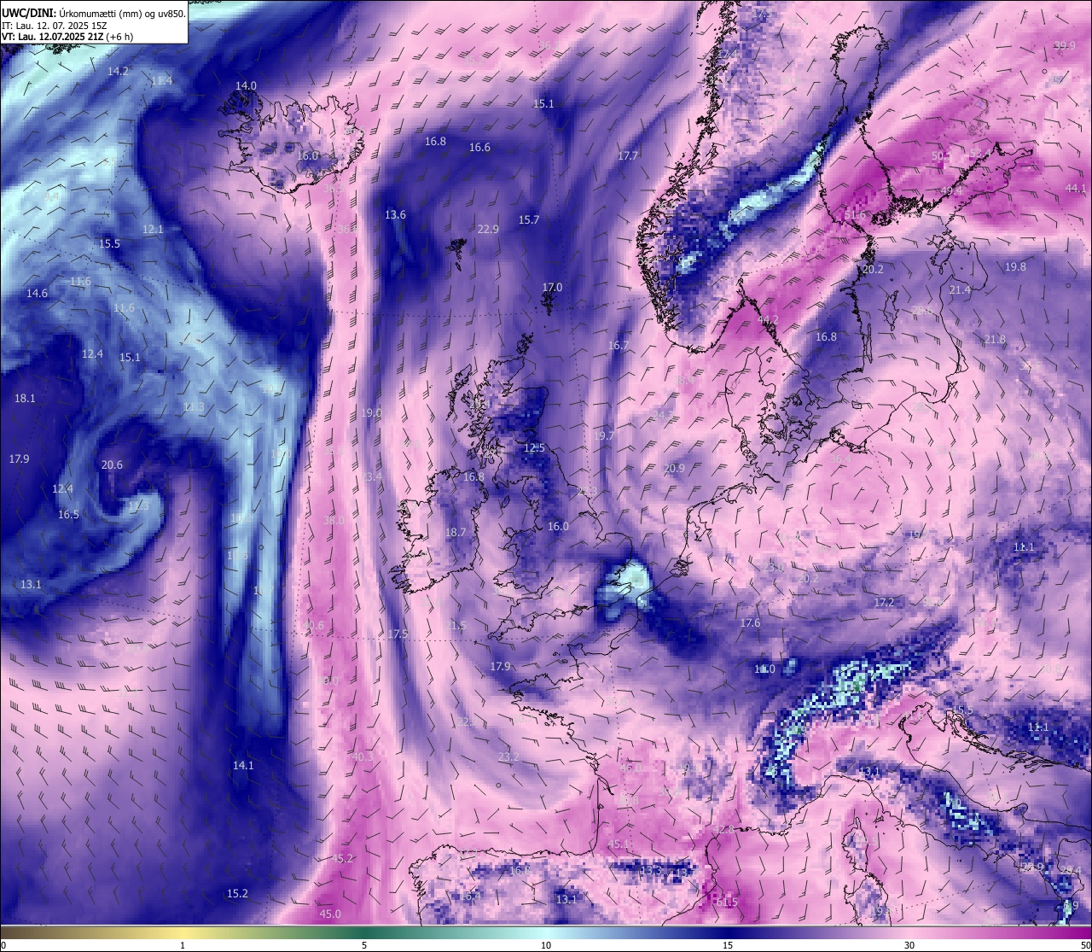The height and width of the screenshot is (952, 1092).
Task: Click the 44.2 value label
Action: [768, 319]
